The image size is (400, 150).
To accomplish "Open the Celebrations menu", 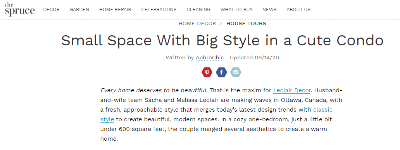I will click(159, 10).
